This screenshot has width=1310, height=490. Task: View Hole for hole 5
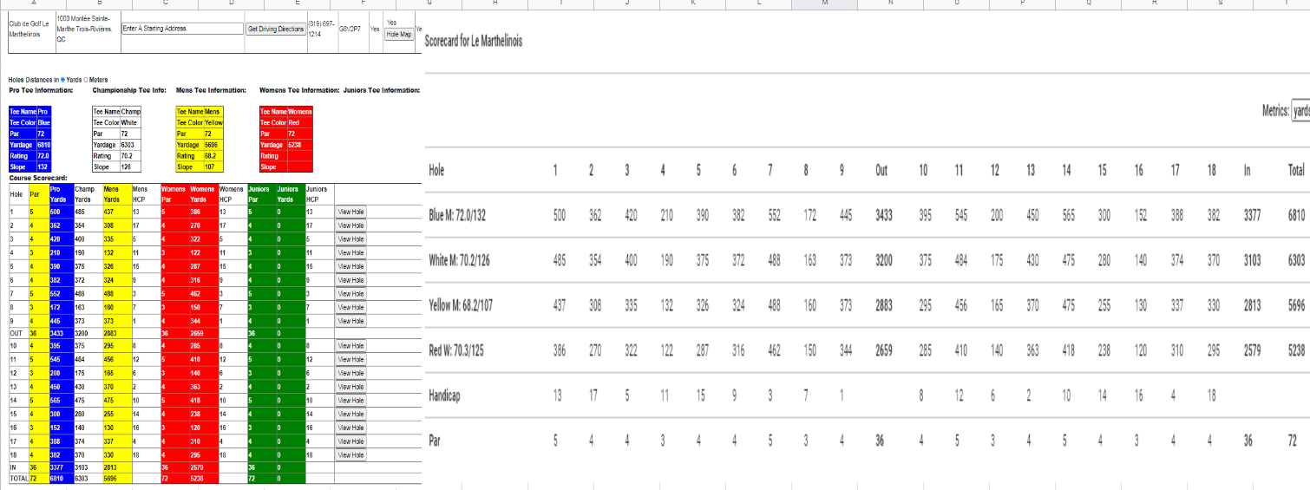coord(351,266)
